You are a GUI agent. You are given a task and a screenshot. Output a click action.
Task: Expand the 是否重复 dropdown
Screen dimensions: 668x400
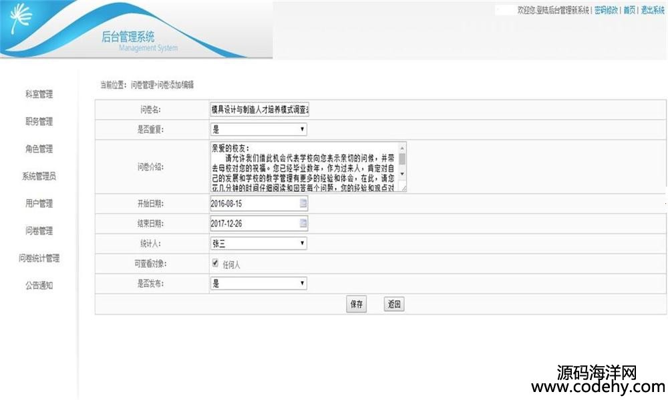(258, 129)
